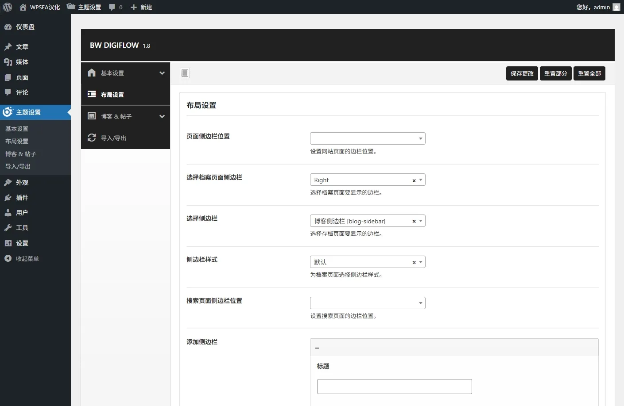
Task: Clear the Right archive sidebar selection
Action: [x=414, y=180]
